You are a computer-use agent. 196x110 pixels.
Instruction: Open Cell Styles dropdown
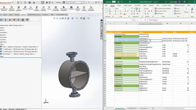(159, 13)
